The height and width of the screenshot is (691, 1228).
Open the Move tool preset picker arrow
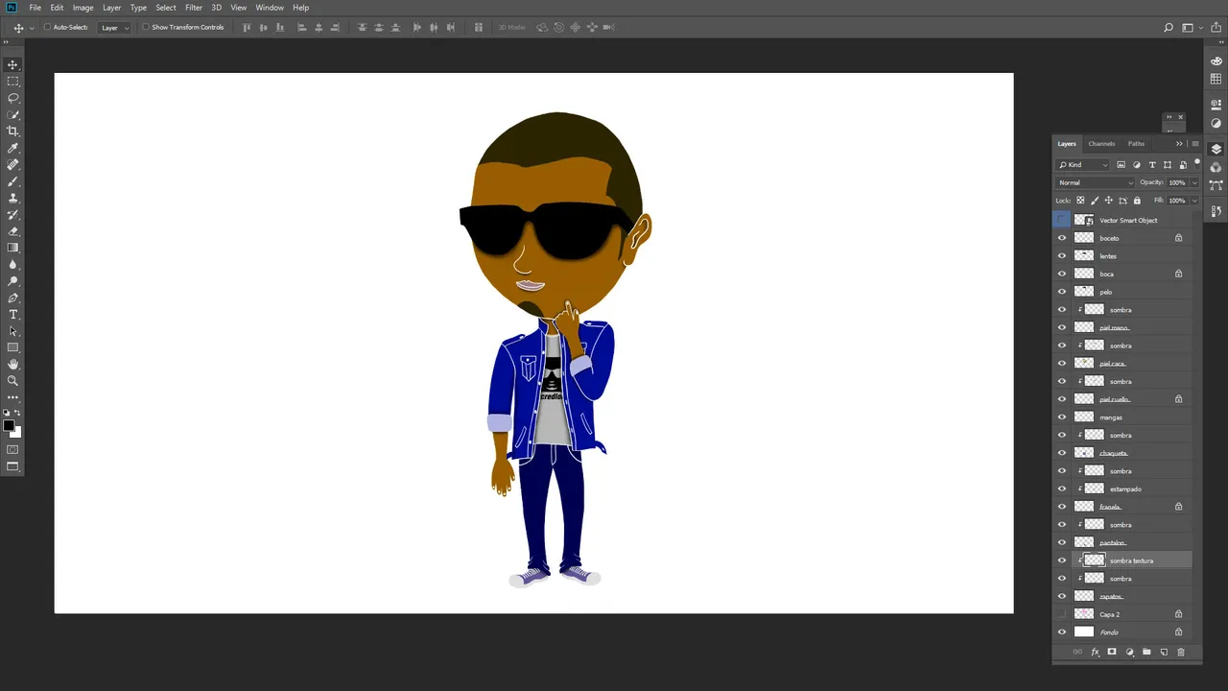click(x=32, y=27)
